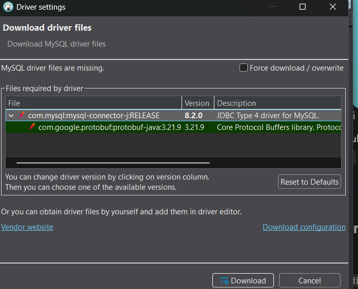Click the Cancel button
This screenshot has width=358, height=289.
[x=310, y=280]
